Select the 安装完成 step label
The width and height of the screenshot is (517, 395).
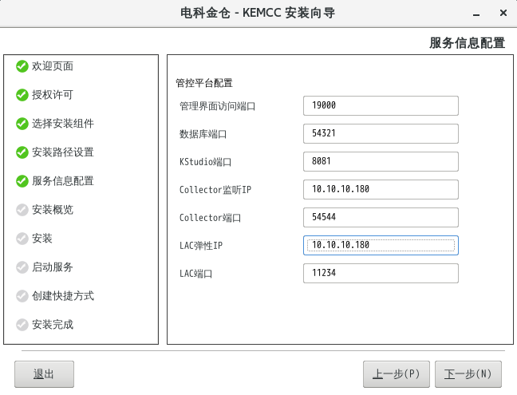point(53,325)
